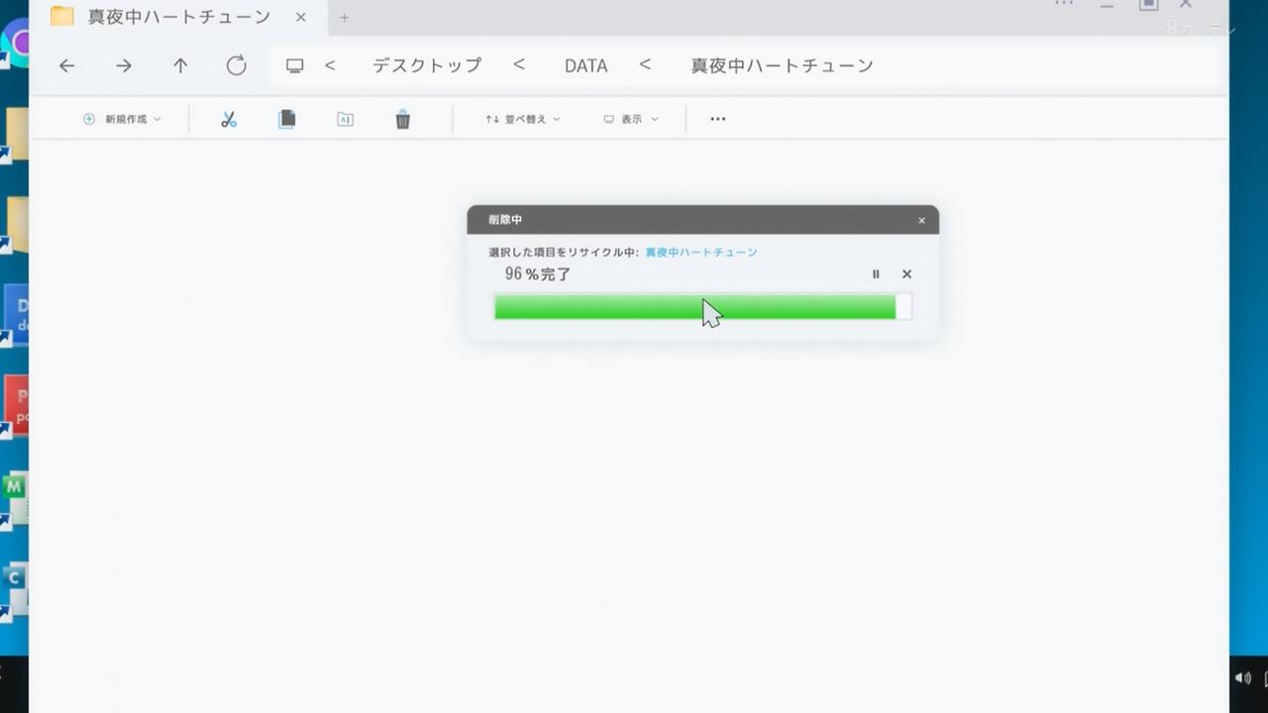Click the copy icon in toolbar

[x=287, y=120]
